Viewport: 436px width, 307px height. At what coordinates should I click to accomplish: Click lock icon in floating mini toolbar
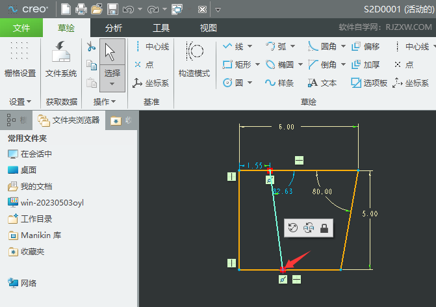324,228
